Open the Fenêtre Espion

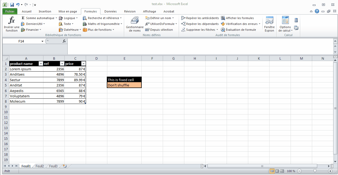click(x=269, y=24)
